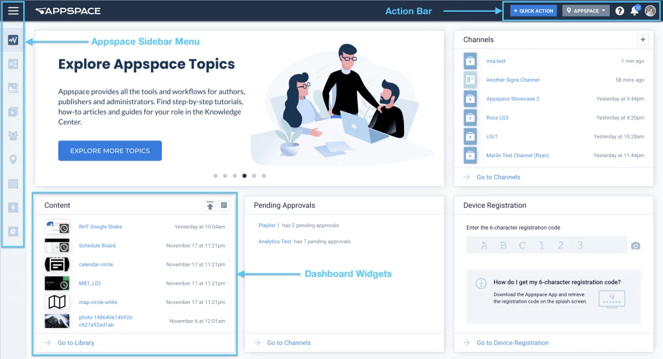
Task: Open the Ross LG3 channel link
Action: click(497, 118)
